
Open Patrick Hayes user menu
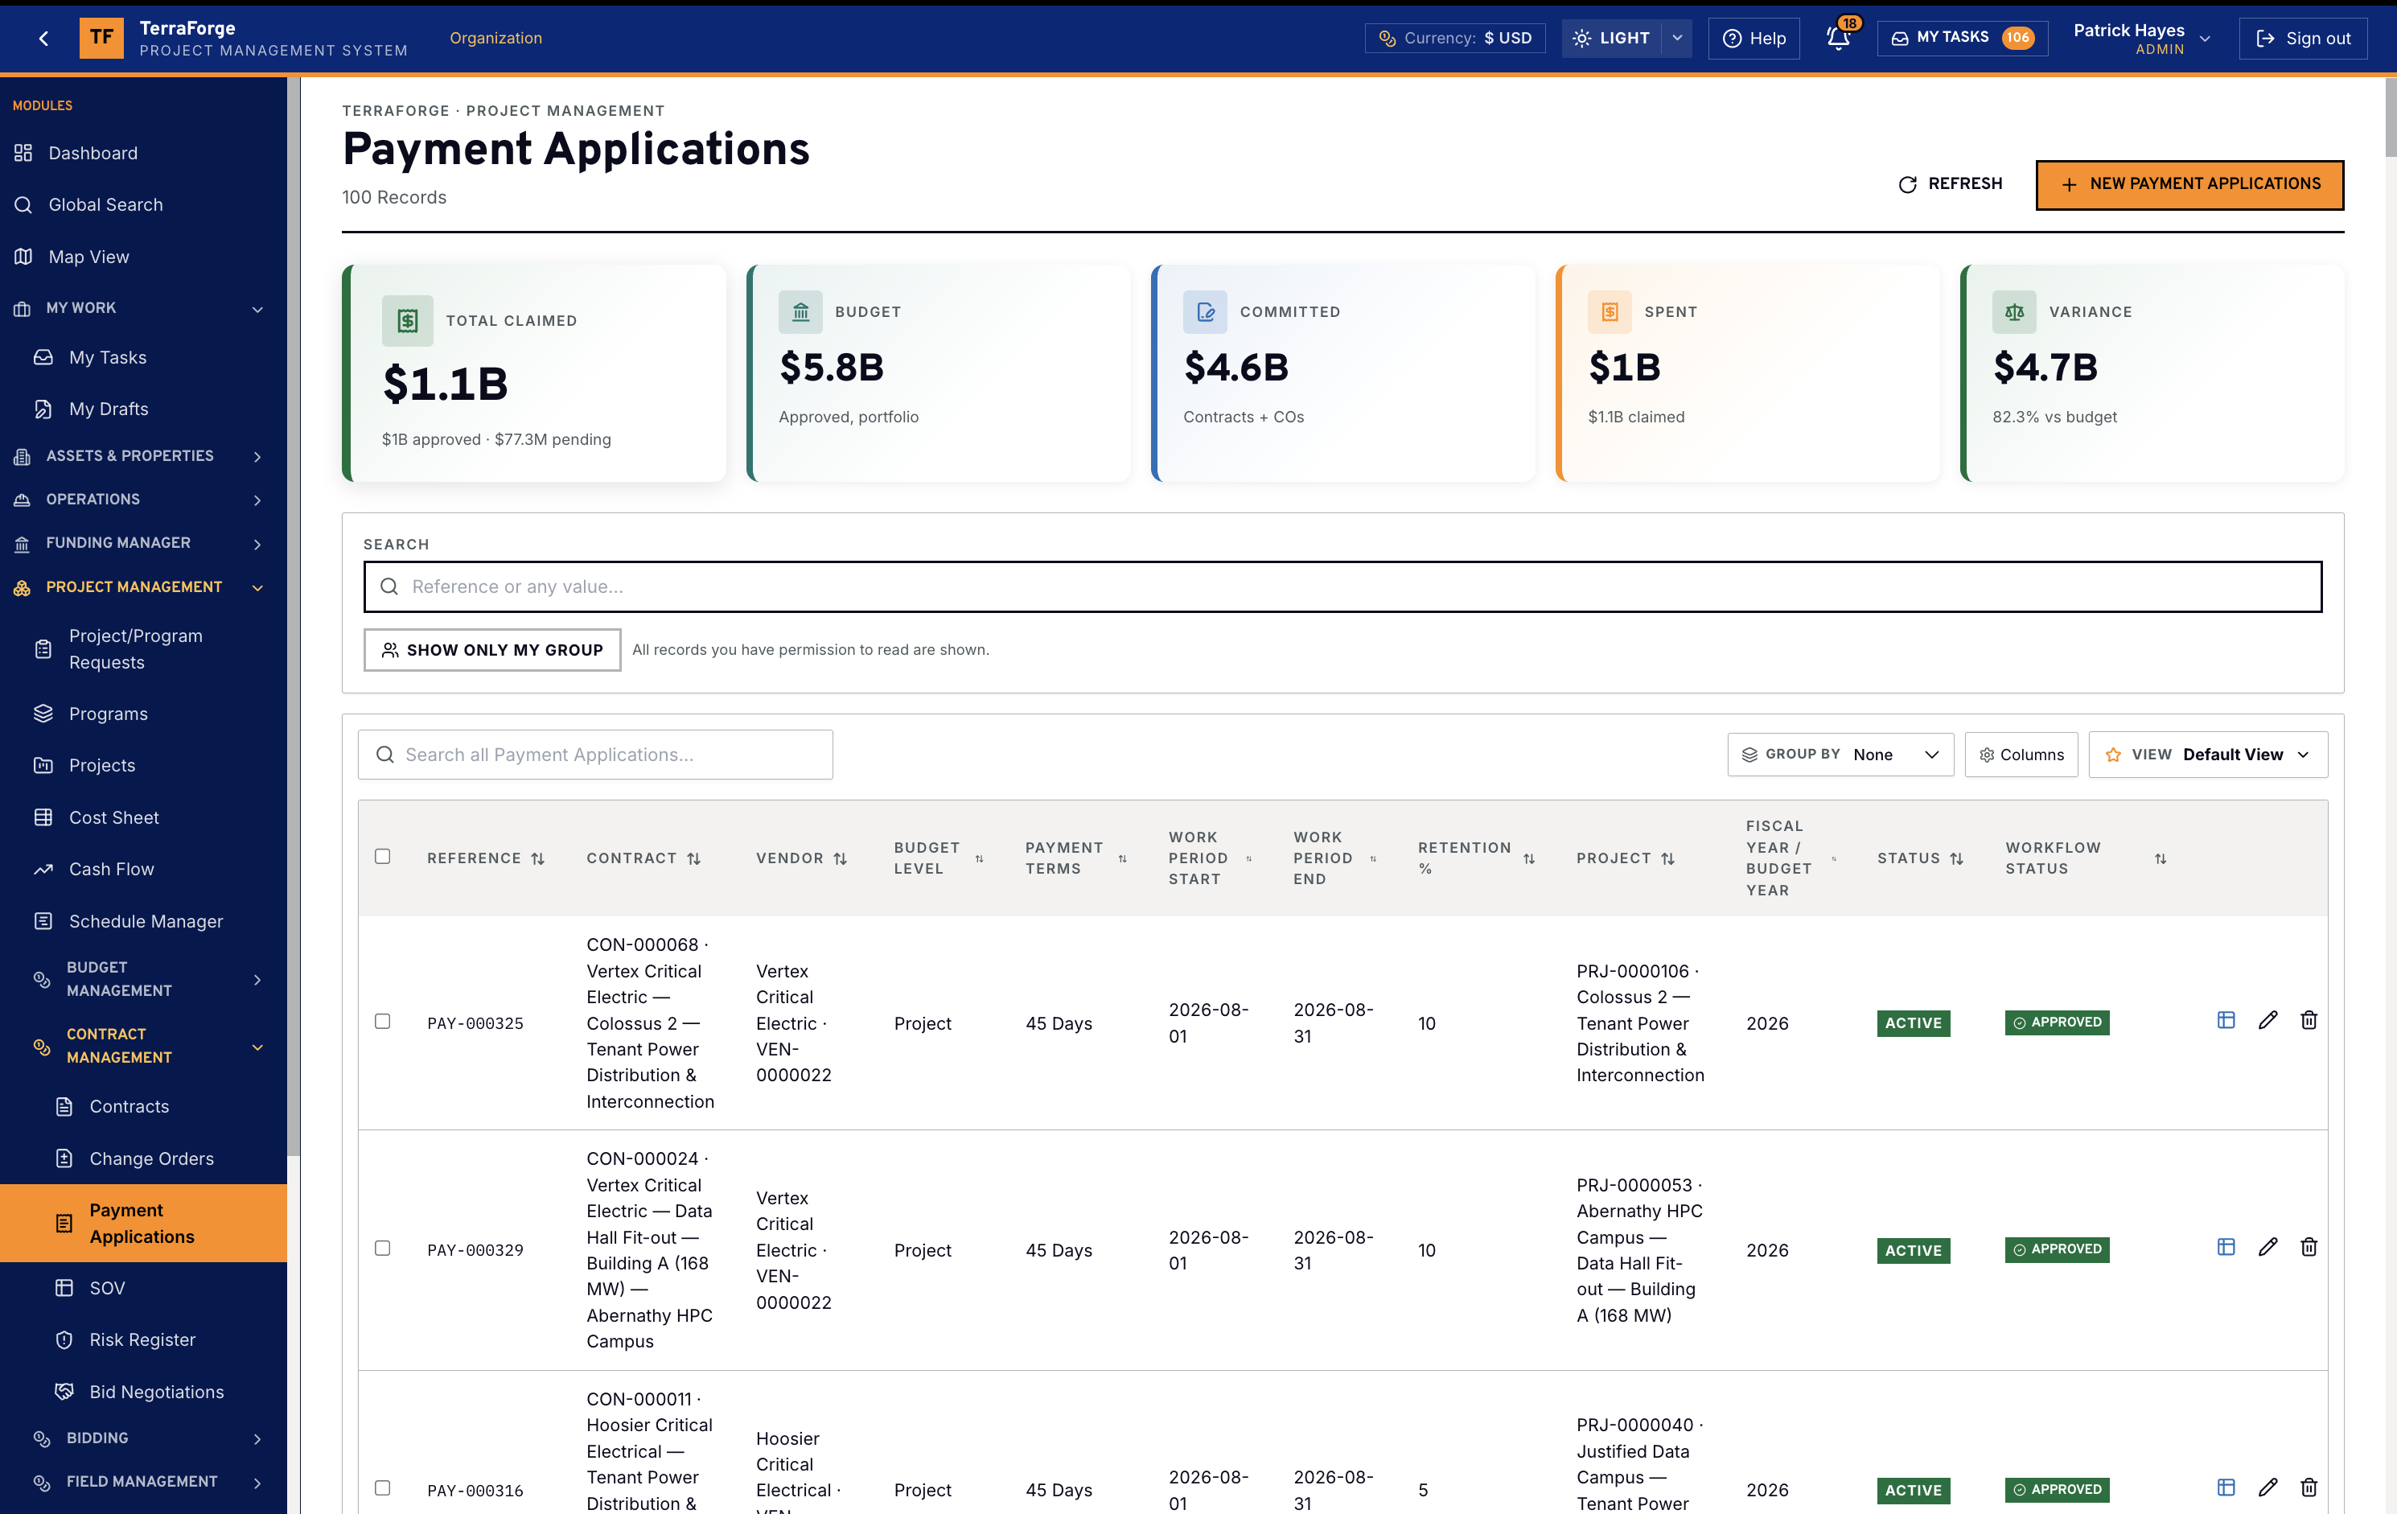pyautogui.click(x=2141, y=38)
